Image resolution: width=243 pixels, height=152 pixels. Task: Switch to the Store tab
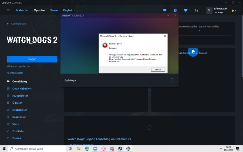click(54, 10)
